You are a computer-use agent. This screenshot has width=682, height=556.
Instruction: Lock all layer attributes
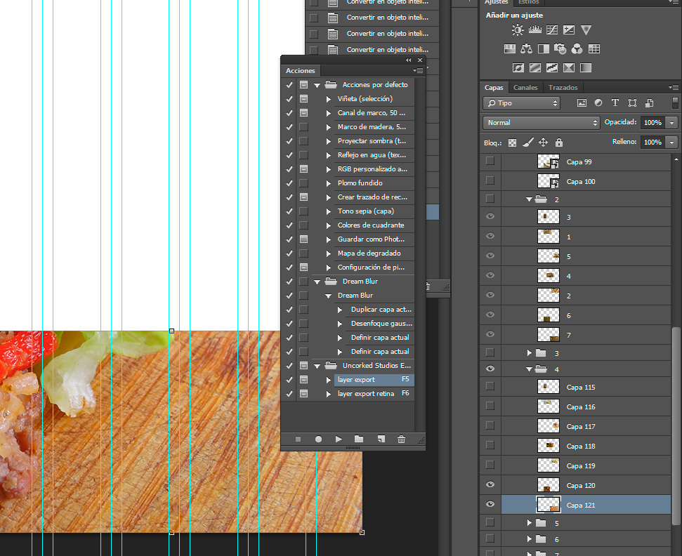pos(559,143)
